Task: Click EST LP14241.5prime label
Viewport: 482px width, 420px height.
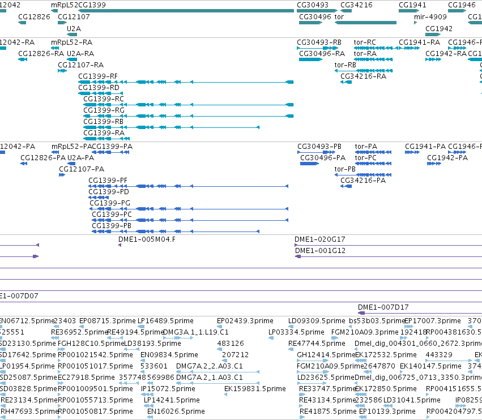Action: point(172,400)
